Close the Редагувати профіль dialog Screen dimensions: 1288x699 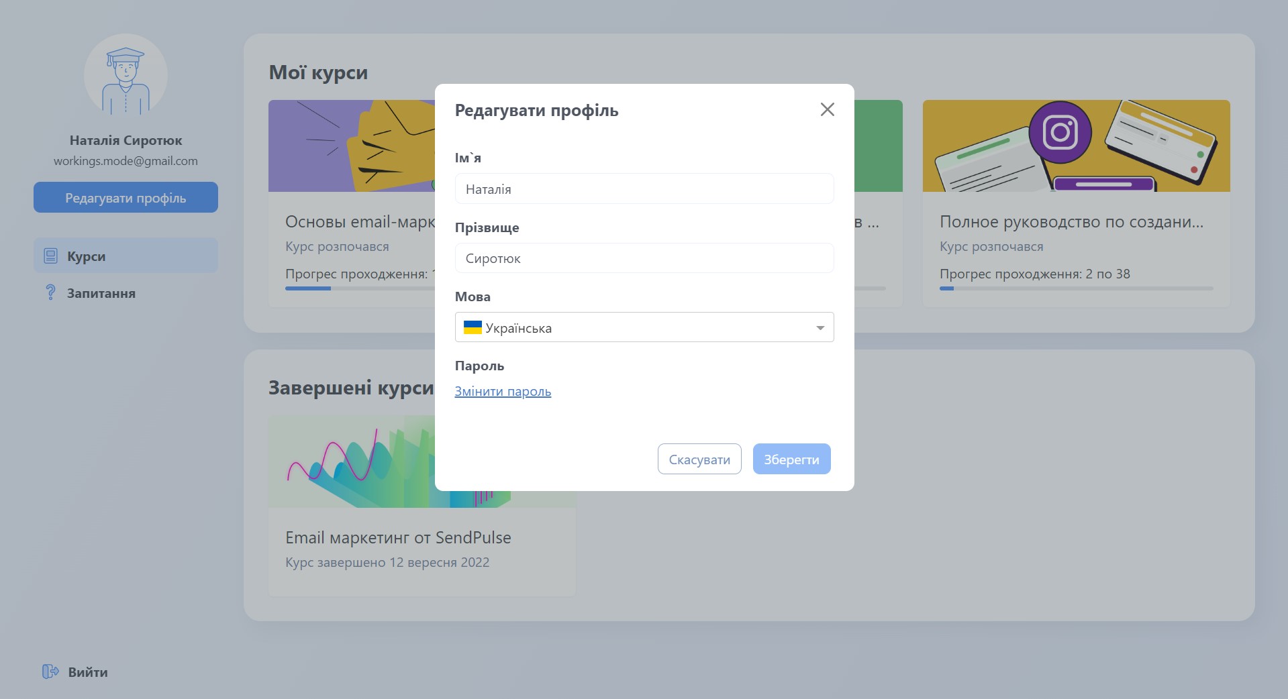click(827, 109)
